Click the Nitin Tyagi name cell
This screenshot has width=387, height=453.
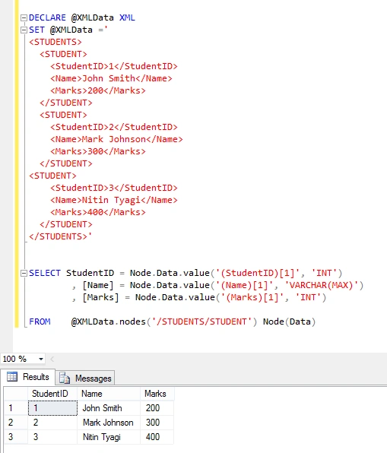pos(109,437)
